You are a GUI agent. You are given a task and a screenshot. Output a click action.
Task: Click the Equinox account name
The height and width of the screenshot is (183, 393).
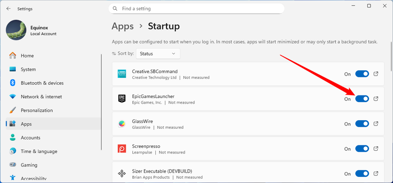point(39,28)
